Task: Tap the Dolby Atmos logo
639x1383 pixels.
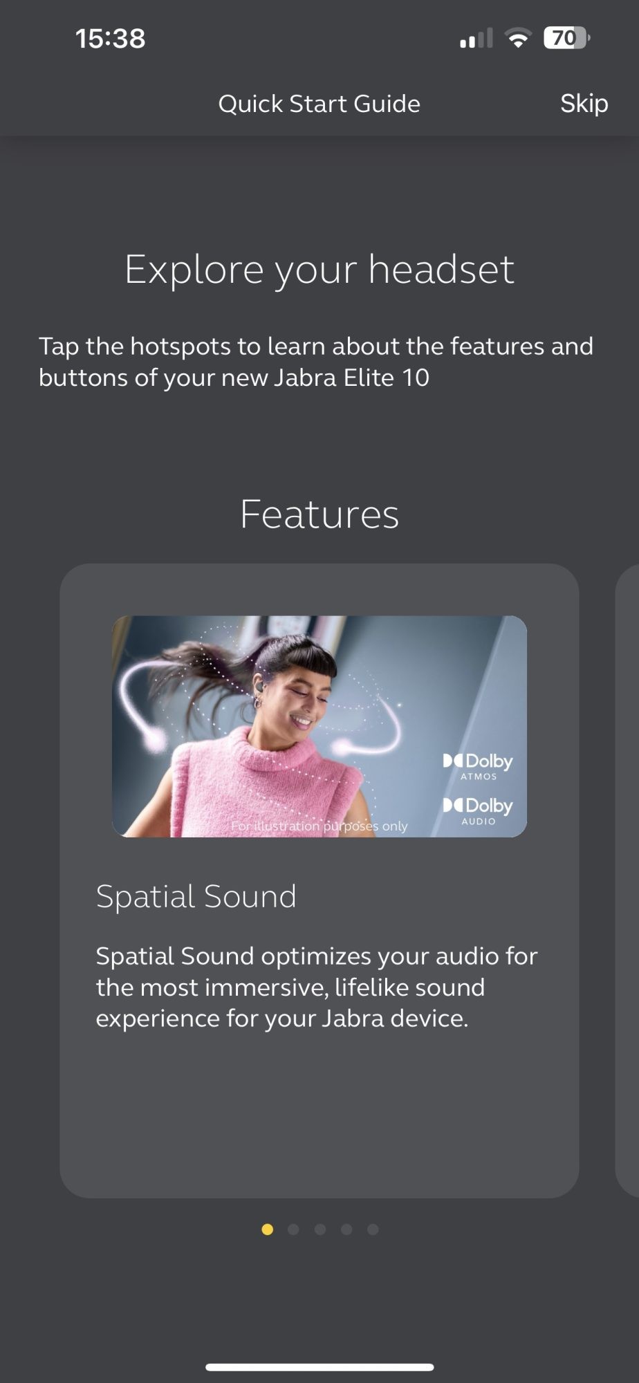Action: pyautogui.click(x=478, y=766)
